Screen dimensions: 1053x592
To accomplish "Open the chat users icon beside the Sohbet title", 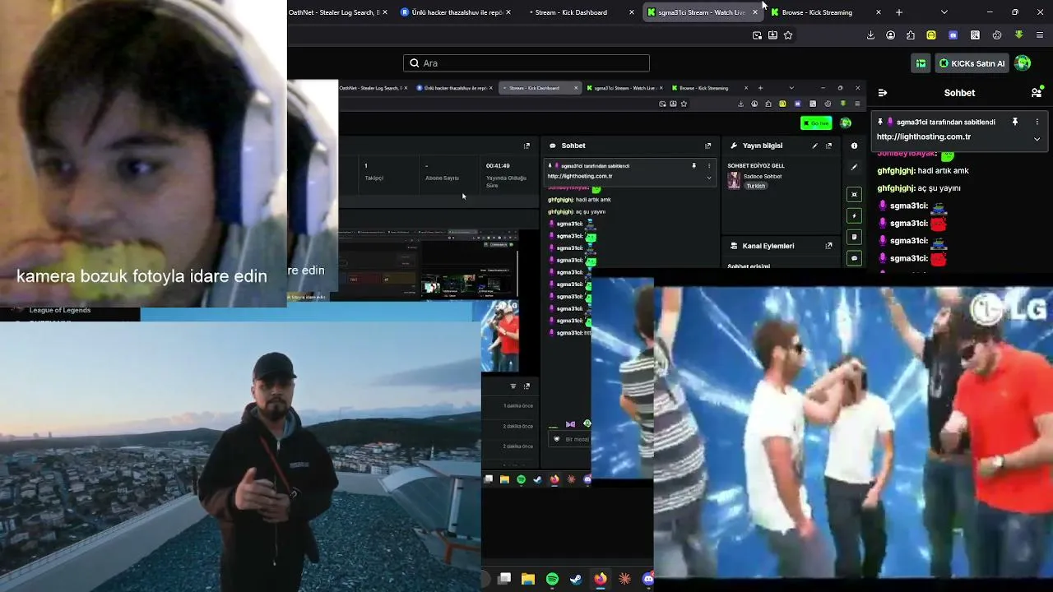I will [1037, 93].
